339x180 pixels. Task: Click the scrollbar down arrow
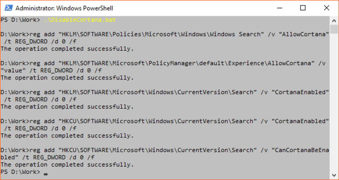pos(334,175)
